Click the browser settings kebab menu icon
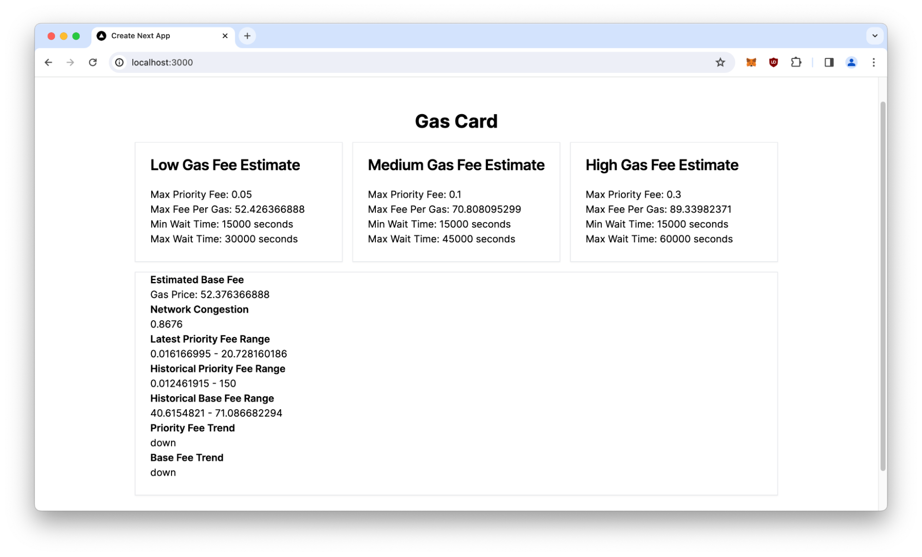Viewport: 922px width, 557px height. tap(873, 63)
